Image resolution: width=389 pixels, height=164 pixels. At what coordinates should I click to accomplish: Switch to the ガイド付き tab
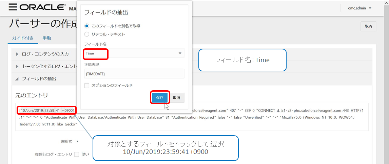tap(23, 38)
